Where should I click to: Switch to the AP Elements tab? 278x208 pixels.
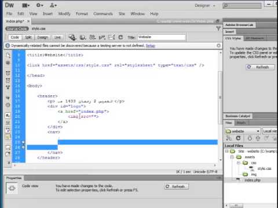(x=254, y=38)
